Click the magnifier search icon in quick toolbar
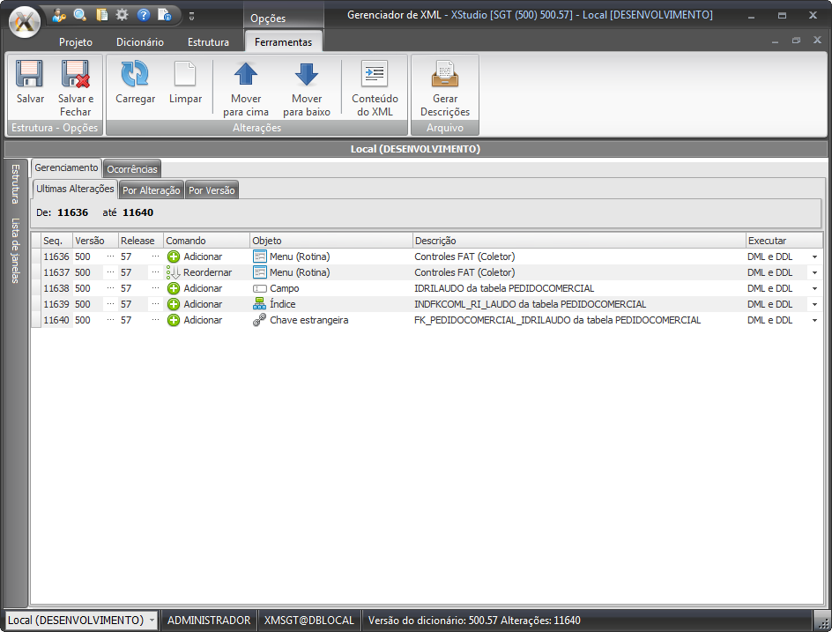The image size is (832, 632). tap(80, 15)
